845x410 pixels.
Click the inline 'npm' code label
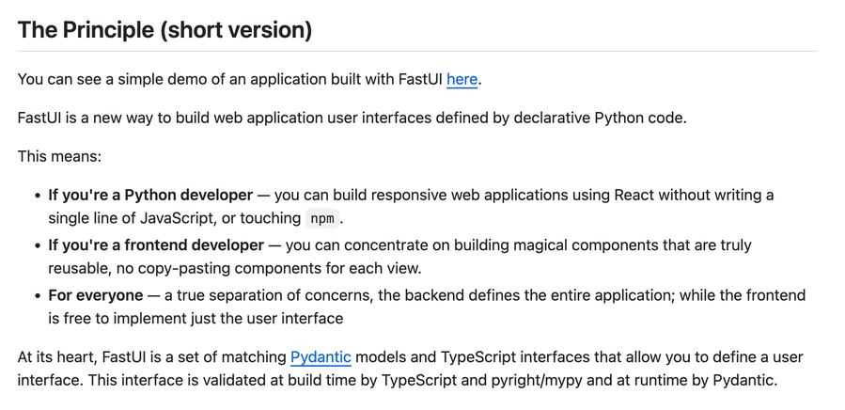(x=322, y=218)
